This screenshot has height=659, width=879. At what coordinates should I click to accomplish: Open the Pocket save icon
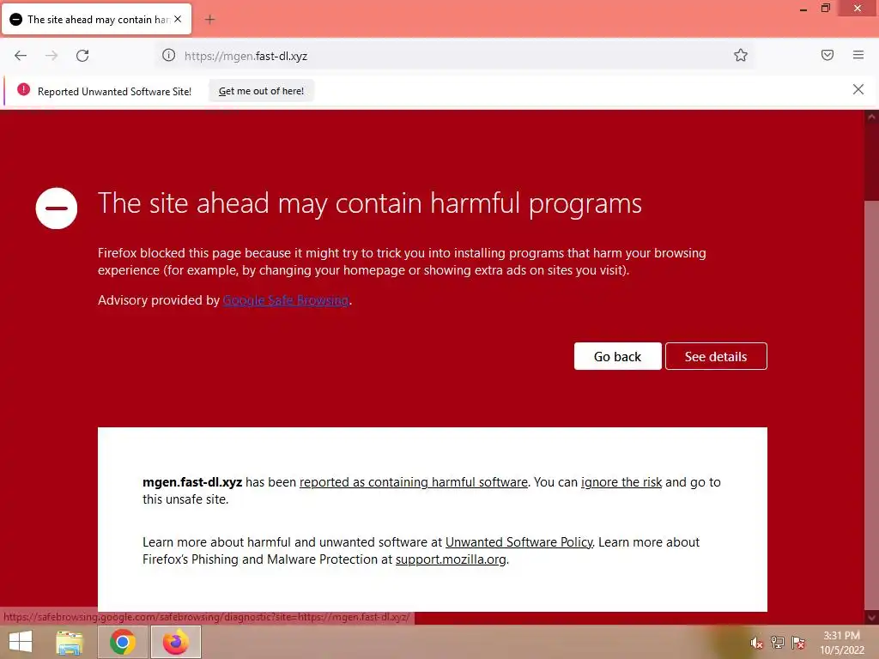click(x=827, y=55)
